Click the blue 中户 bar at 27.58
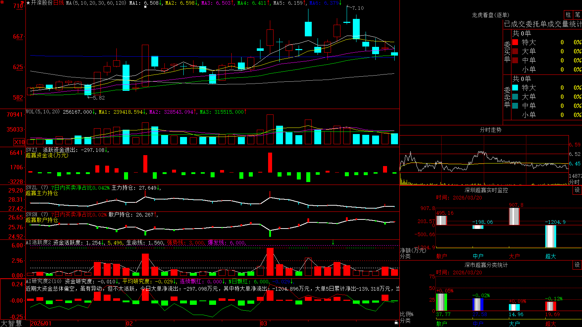The width and height of the screenshot is (582, 327). 478,304
